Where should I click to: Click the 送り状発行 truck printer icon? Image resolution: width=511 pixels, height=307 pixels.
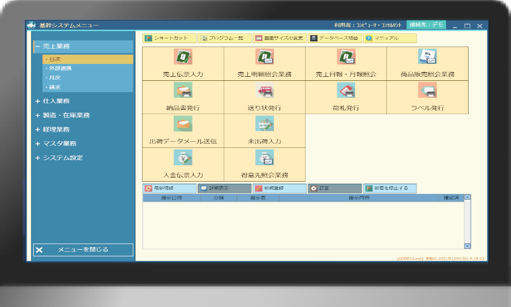point(265,90)
